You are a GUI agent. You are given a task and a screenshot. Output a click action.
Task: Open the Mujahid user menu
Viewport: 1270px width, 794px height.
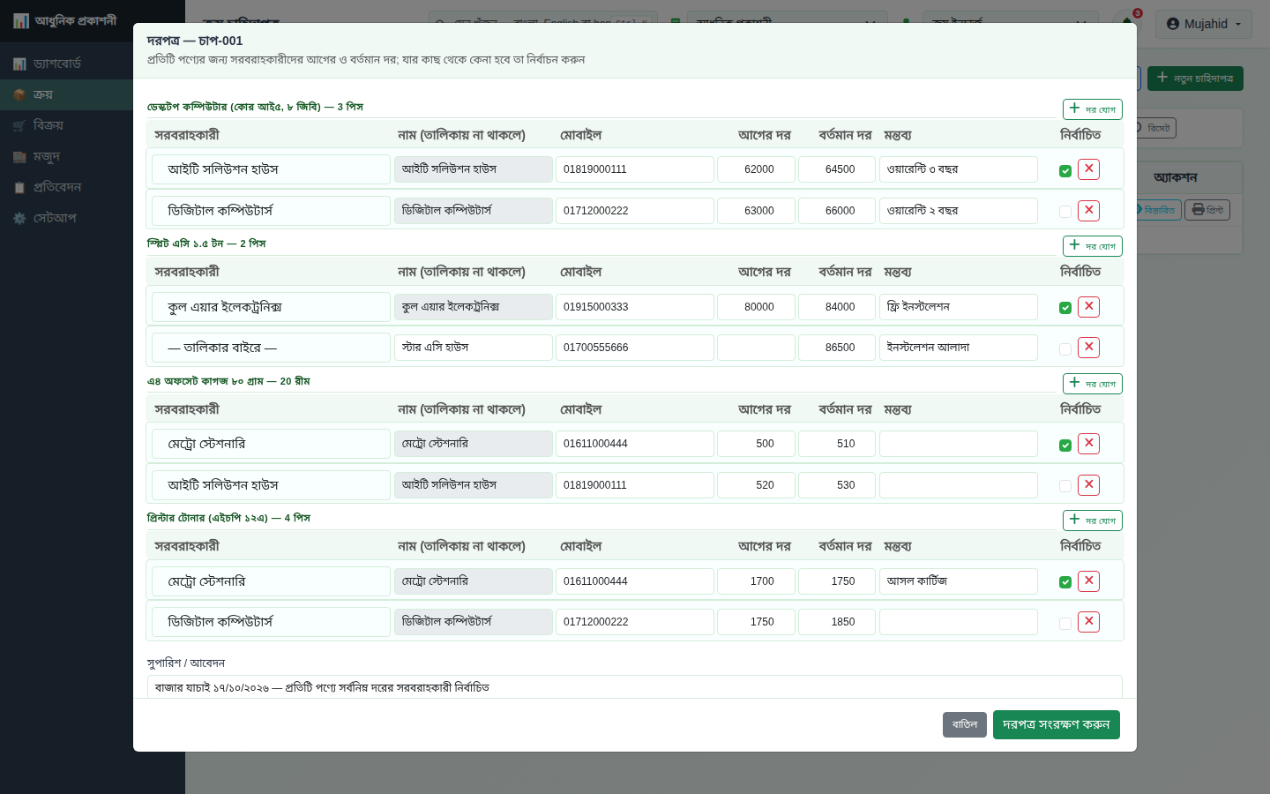click(1203, 24)
